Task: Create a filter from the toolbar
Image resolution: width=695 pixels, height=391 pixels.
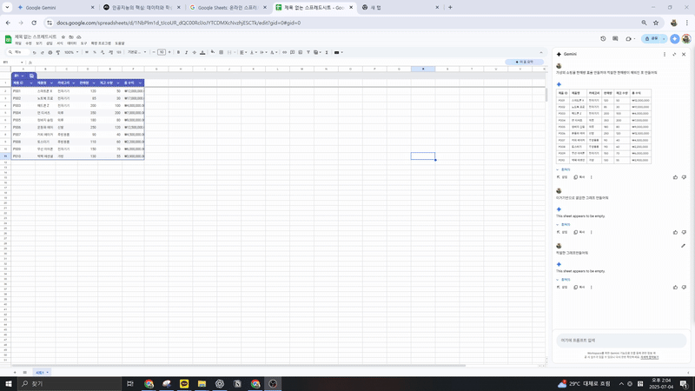Action: point(308,52)
